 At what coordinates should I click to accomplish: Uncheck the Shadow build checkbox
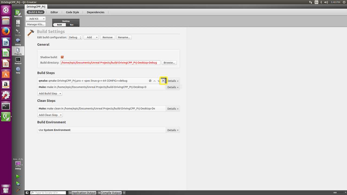click(62, 57)
